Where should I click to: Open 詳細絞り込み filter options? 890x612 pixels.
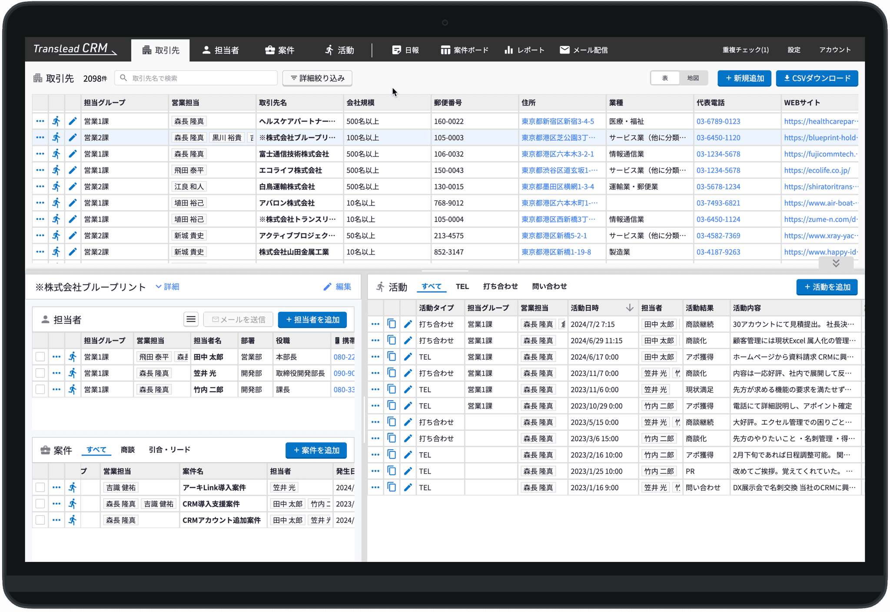317,78
